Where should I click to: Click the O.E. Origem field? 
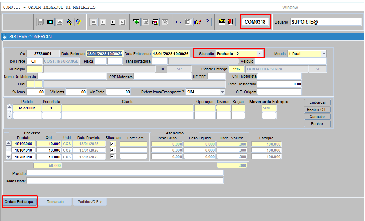click(x=279, y=92)
